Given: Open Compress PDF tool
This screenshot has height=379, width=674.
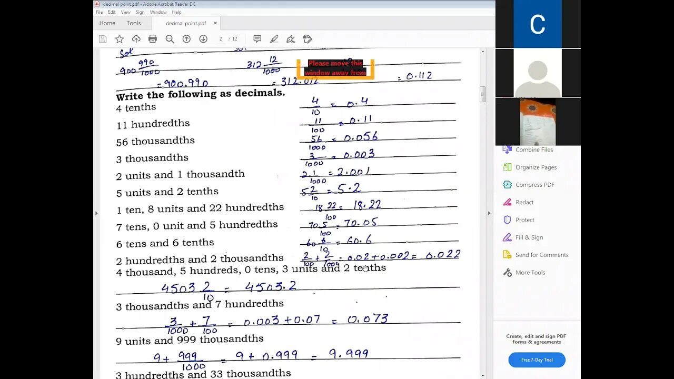Looking at the screenshot, I should (529, 185).
